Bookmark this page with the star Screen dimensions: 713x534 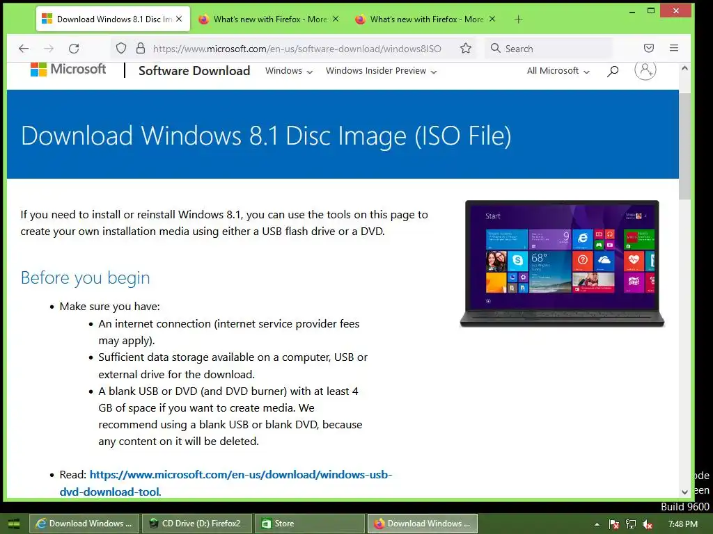coord(466,49)
